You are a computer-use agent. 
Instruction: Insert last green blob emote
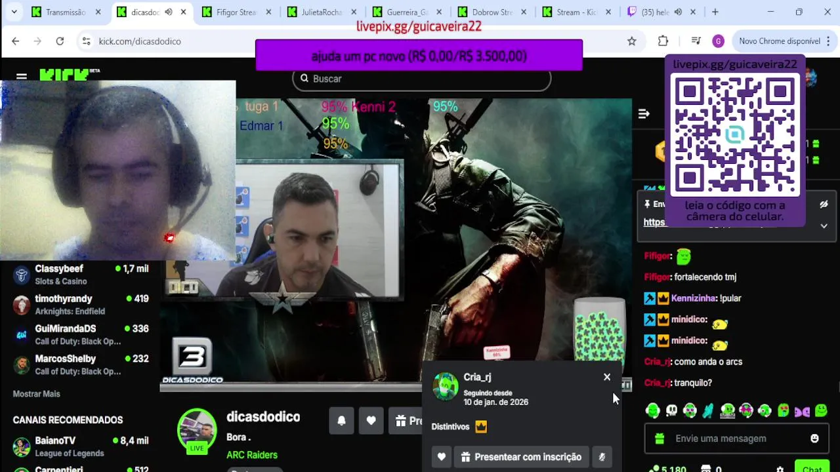pos(821,411)
